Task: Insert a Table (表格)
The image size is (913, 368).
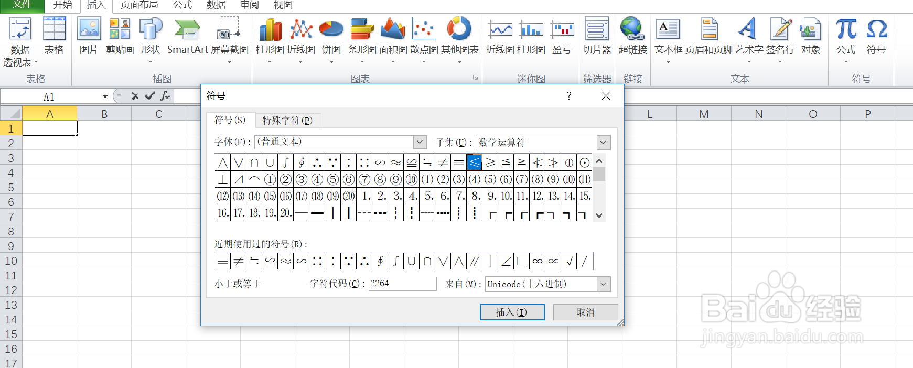Action: pyautogui.click(x=54, y=36)
